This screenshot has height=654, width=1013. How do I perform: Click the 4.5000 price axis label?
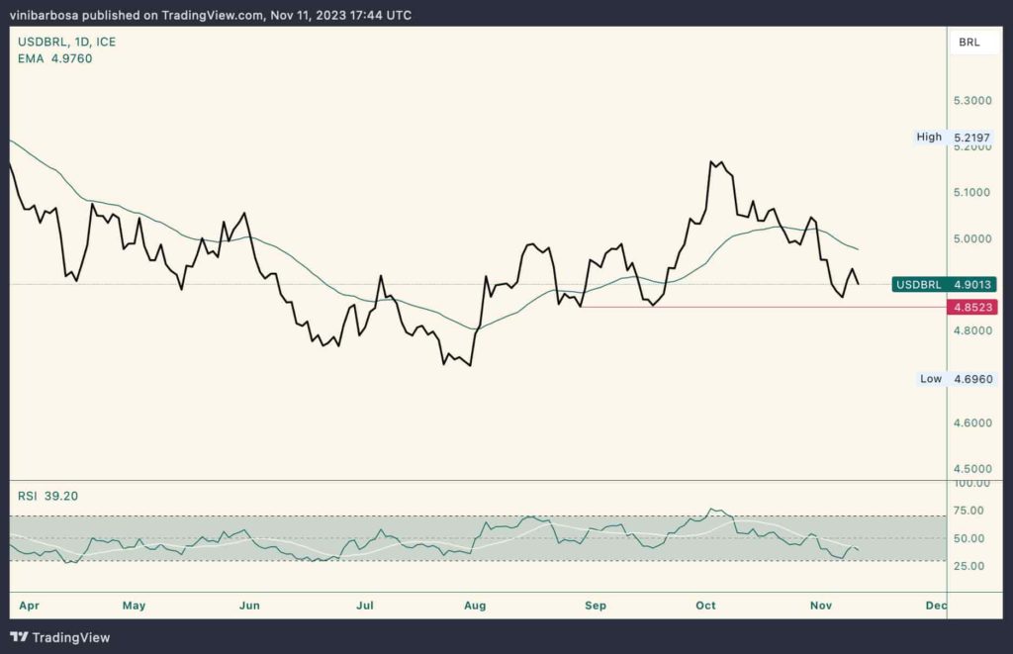click(x=972, y=469)
